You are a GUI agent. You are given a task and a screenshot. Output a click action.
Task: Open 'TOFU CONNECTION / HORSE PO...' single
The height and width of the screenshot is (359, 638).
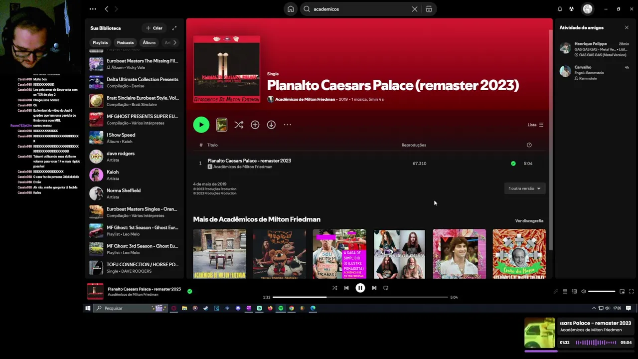pos(135,267)
